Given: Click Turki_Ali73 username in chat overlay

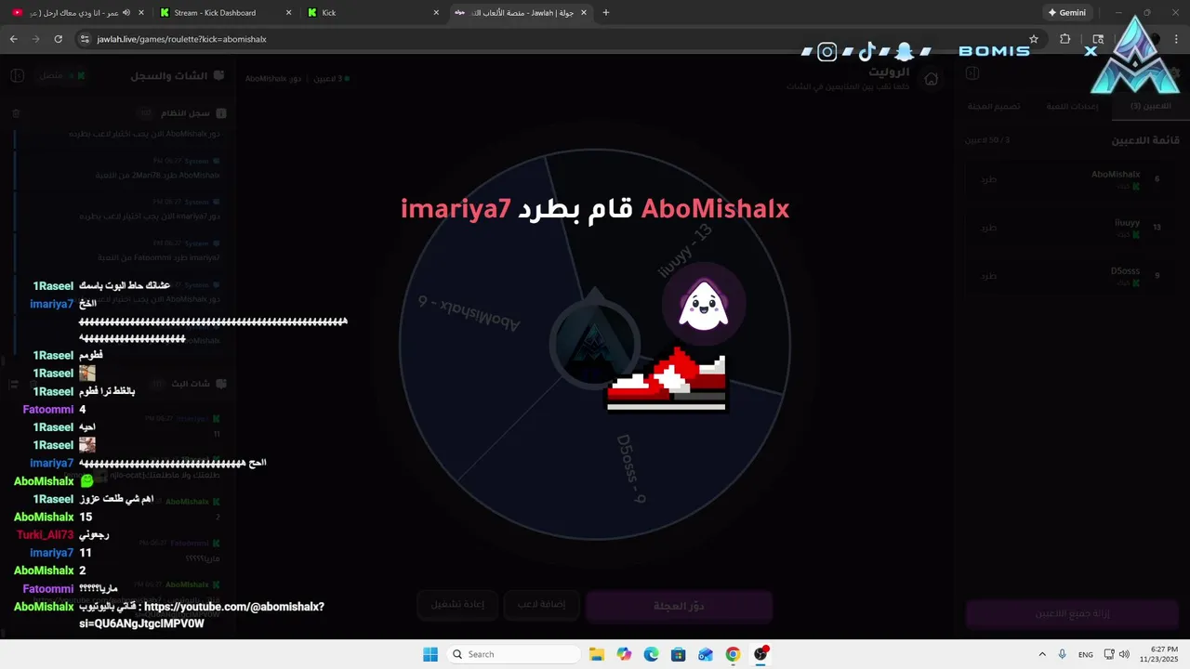Looking at the screenshot, I should (45, 534).
